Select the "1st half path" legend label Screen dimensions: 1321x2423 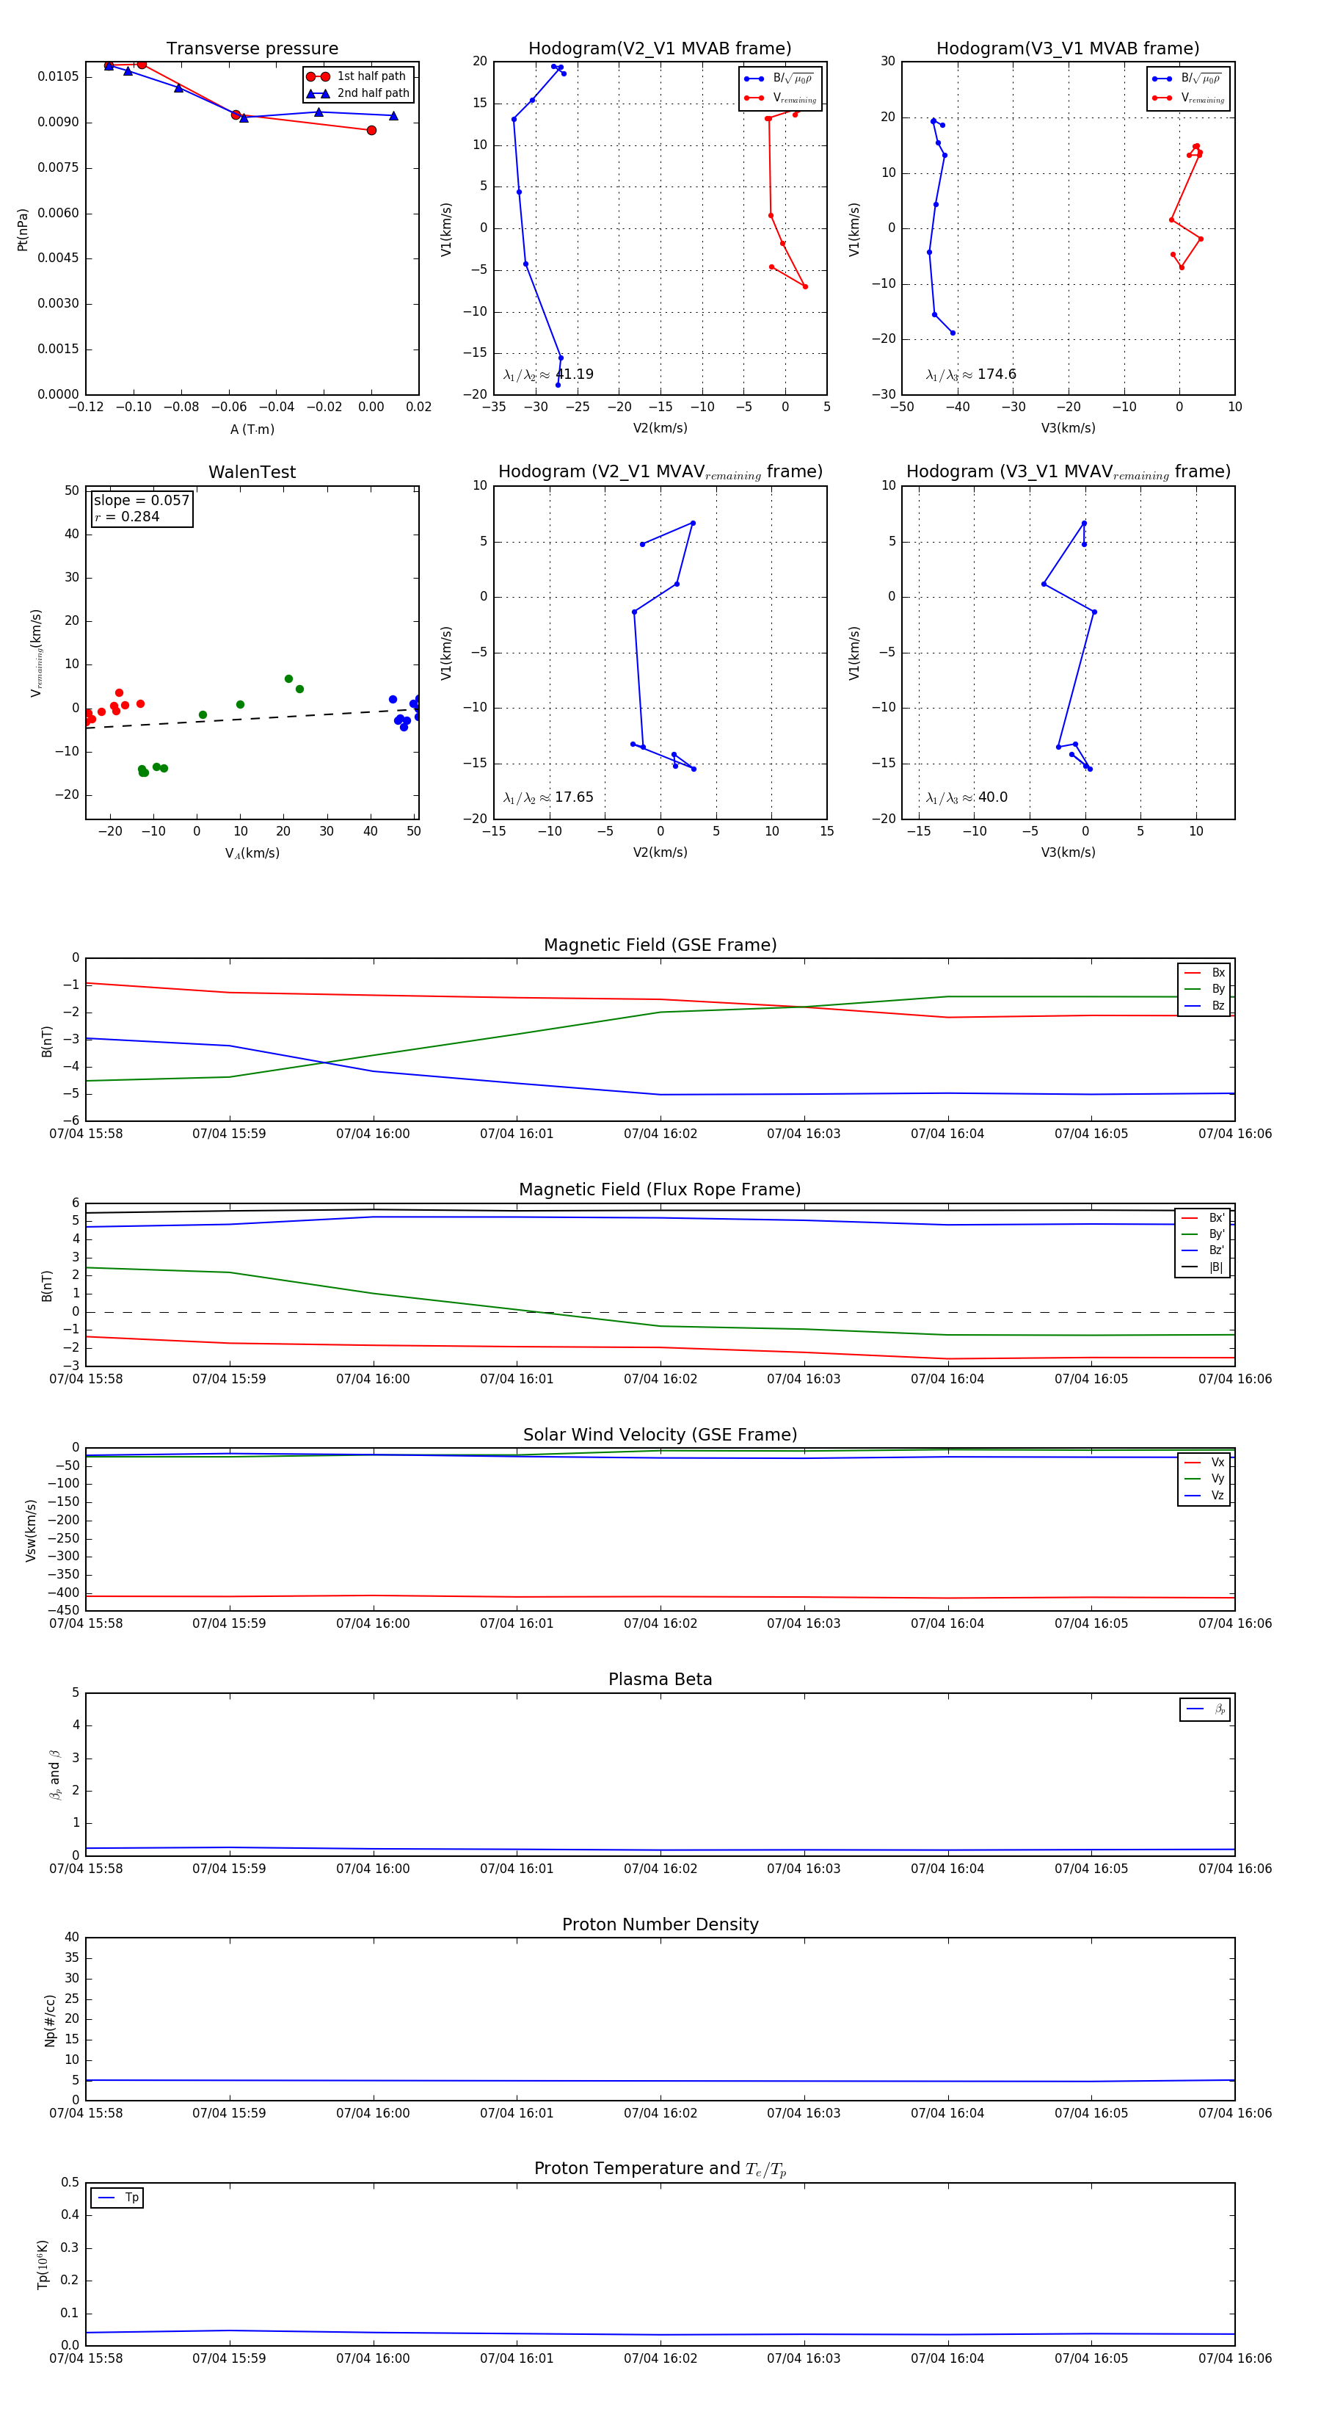pyautogui.click(x=371, y=76)
